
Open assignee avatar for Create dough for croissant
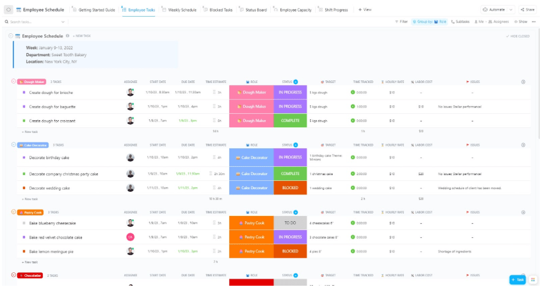[x=131, y=121]
